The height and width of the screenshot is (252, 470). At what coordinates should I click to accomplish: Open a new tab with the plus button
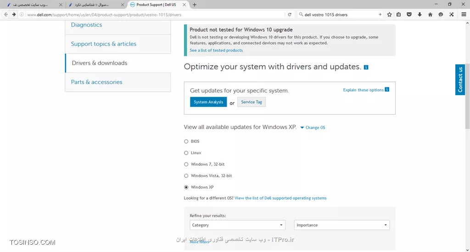pyautogui.click(x=195, y=5)
